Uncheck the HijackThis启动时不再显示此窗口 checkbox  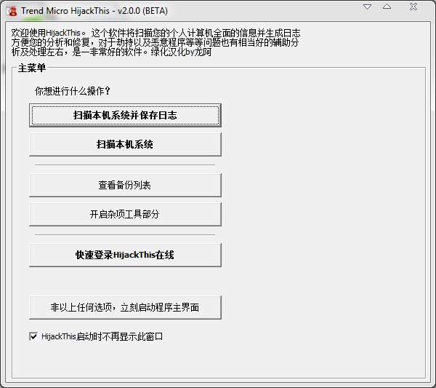(x=33, y=336)
